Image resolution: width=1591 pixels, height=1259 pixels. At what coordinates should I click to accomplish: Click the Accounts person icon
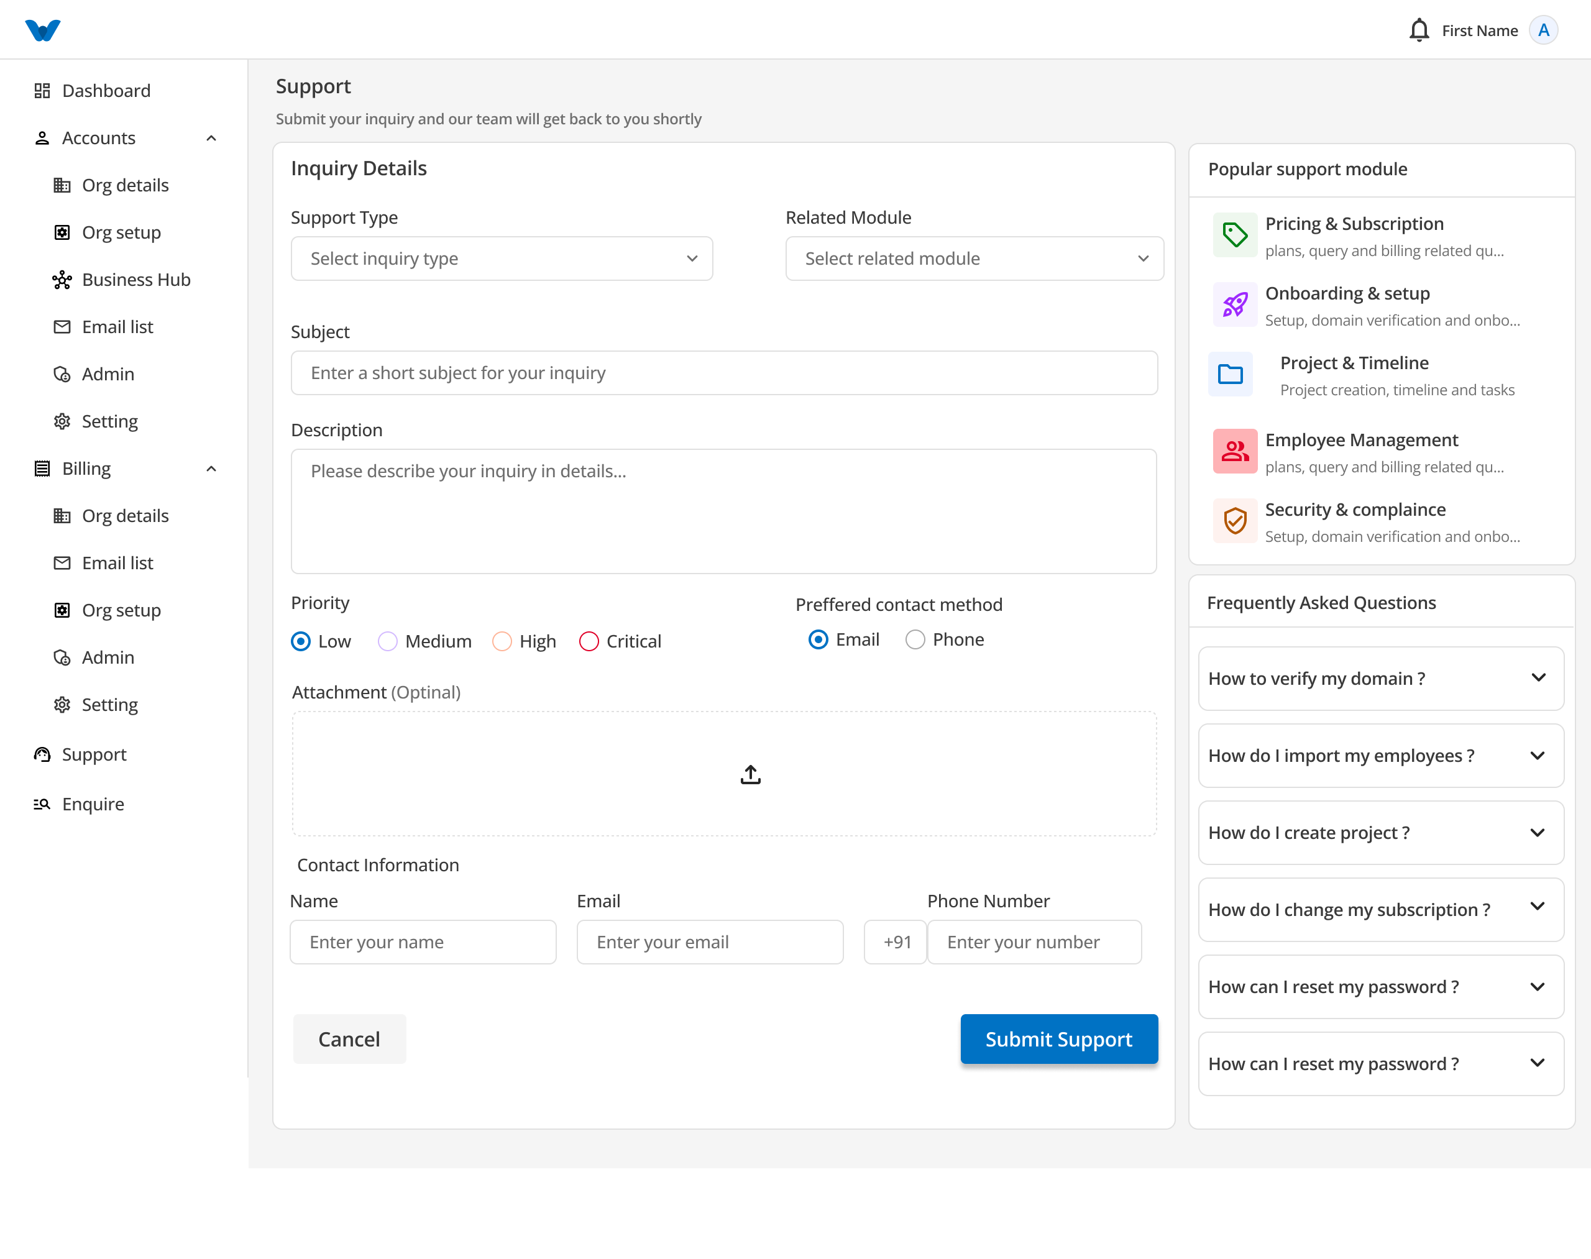(42, 138)
